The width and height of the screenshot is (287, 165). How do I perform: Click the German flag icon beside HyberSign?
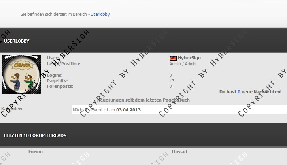(x=173, y=58)
